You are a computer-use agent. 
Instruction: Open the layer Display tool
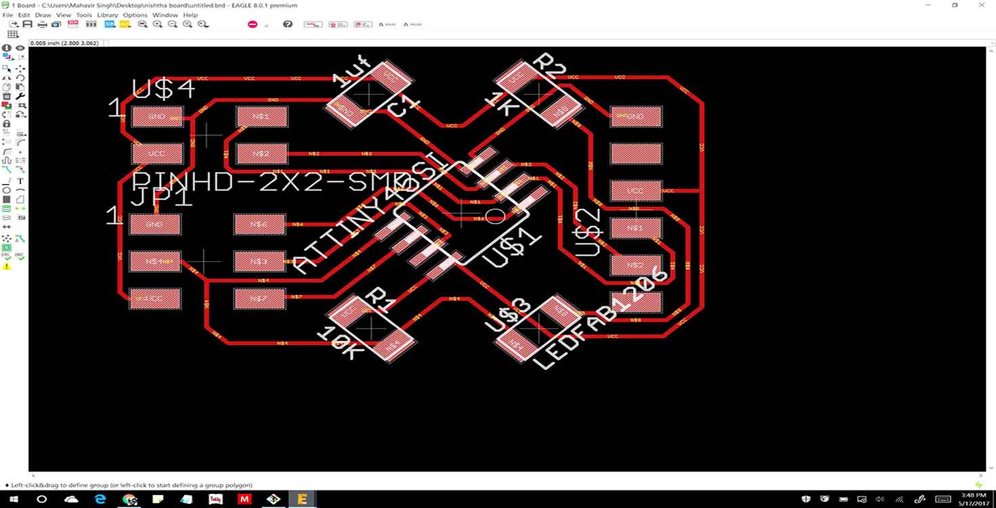pyautogui.click(x=7, y=57)
